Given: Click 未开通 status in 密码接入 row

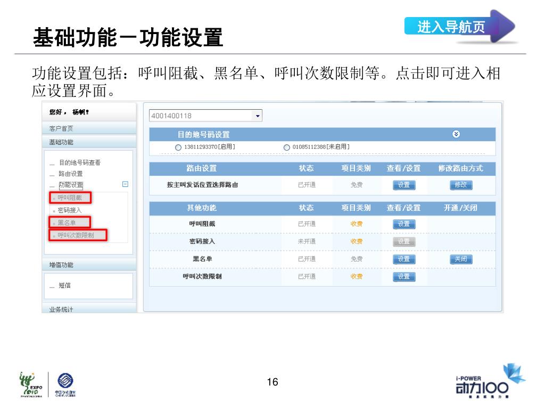Looking at the screenshot, I should [307, 241].
